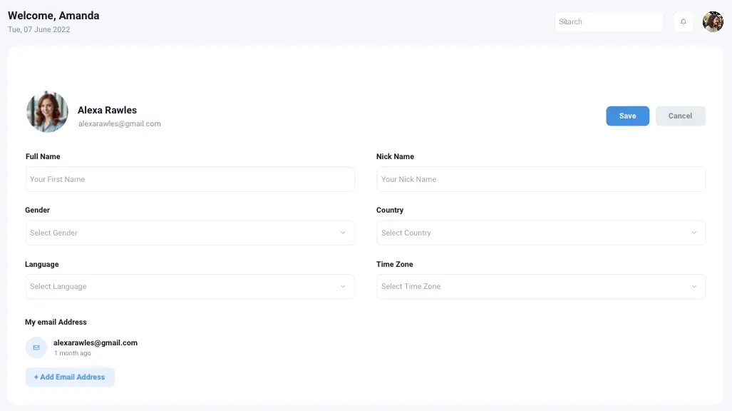Click the gray email under Alexa Rawles
Viewport: 732px width, 411px height.
point(120,123)
